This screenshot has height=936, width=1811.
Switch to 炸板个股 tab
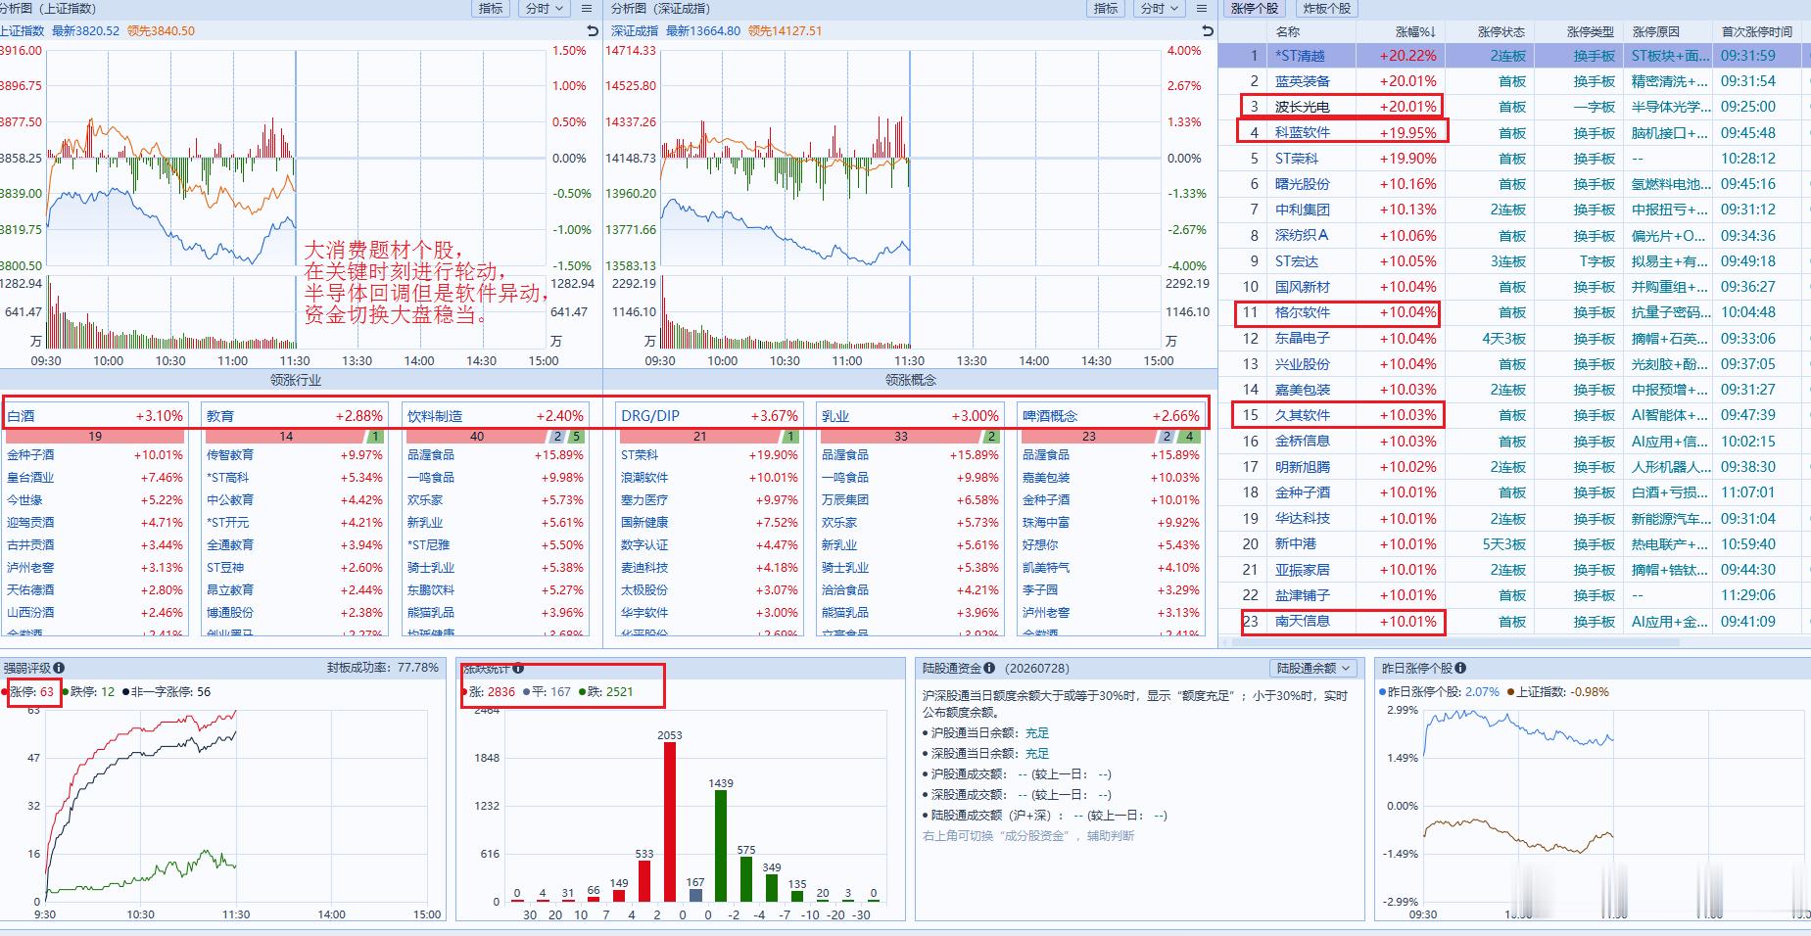coord(1327,8)
